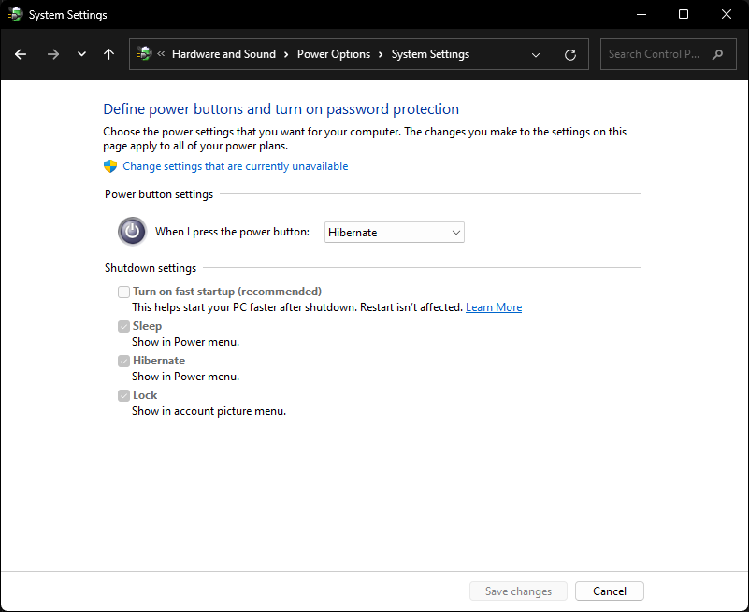Image resolution: width=749 pixels, height=612 pixels.
Task: Expand chevron after Hardware and Sound
Action: point(286,54)
